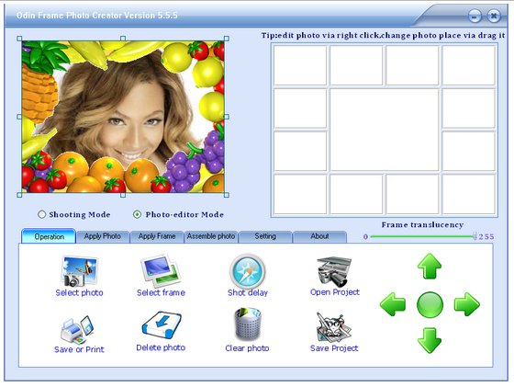Image resolution: width=514 pixels, height=387 pixels.
Task: Open the Apply Frame tab
Action: (157, 236)
